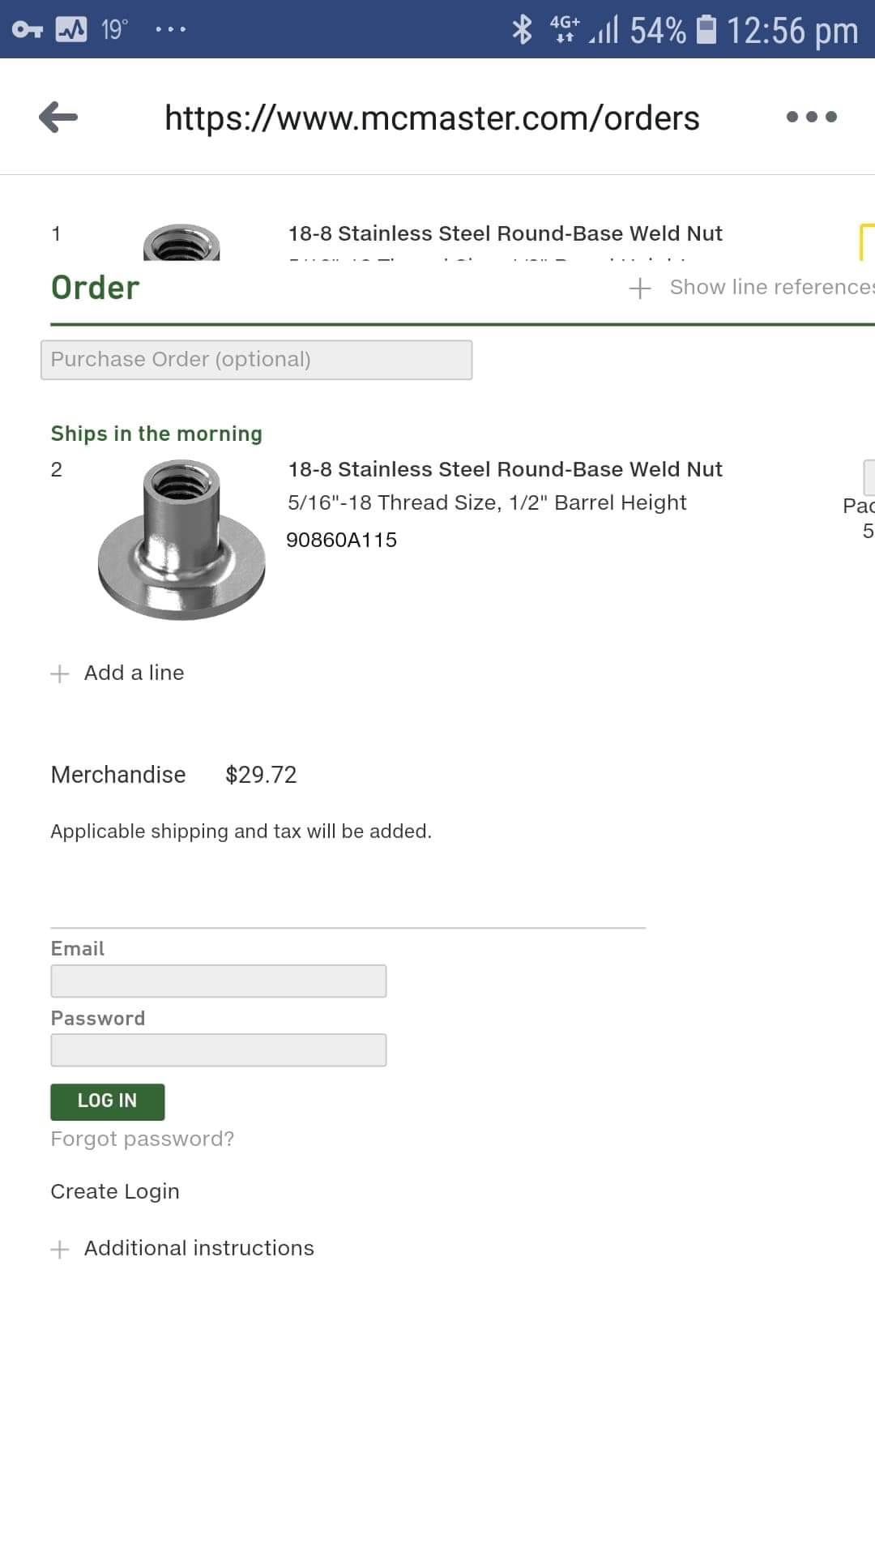Screen dimensions: 875x1556
Task: Tap the browser back arrow
Action: (58, 118)
